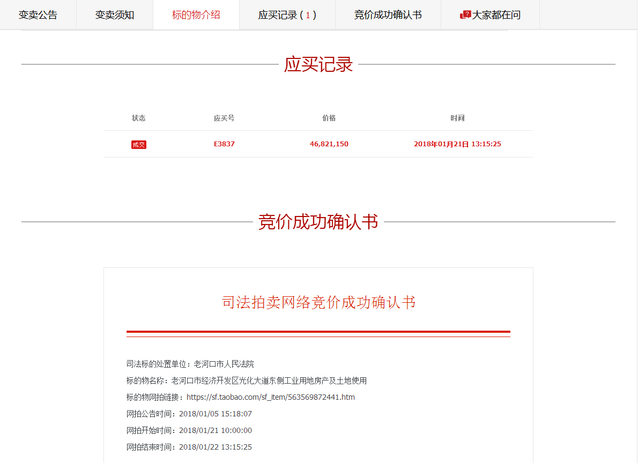The height and width of the screenshot is (463, 638).
Task: Select the 标的物介绍 tab
Action: pos(196,15)
